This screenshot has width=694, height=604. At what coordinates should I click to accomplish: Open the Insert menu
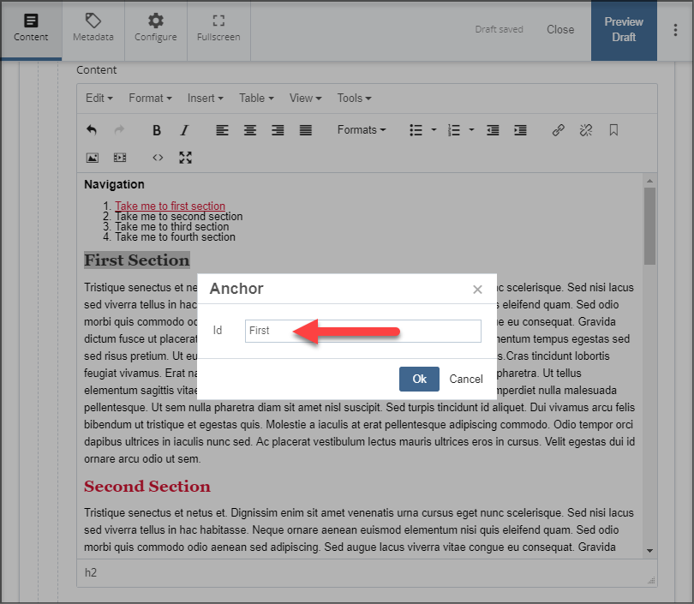tap(205, 99)
